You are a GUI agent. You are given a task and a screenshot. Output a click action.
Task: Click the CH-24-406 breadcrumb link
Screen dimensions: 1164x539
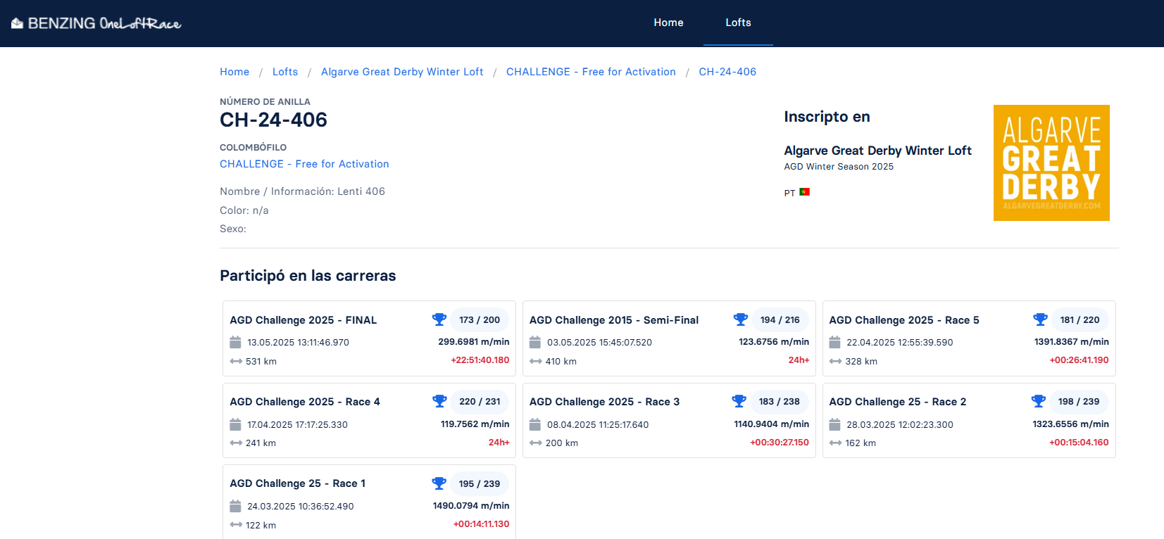[727, 72]
